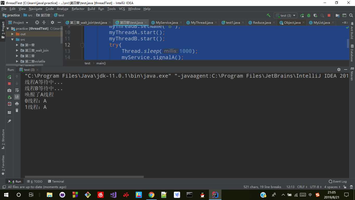Image resolution: width=355 pixels, height=200 pixels.
Task: Expand 第二章 package
Action: coord(17,56)
